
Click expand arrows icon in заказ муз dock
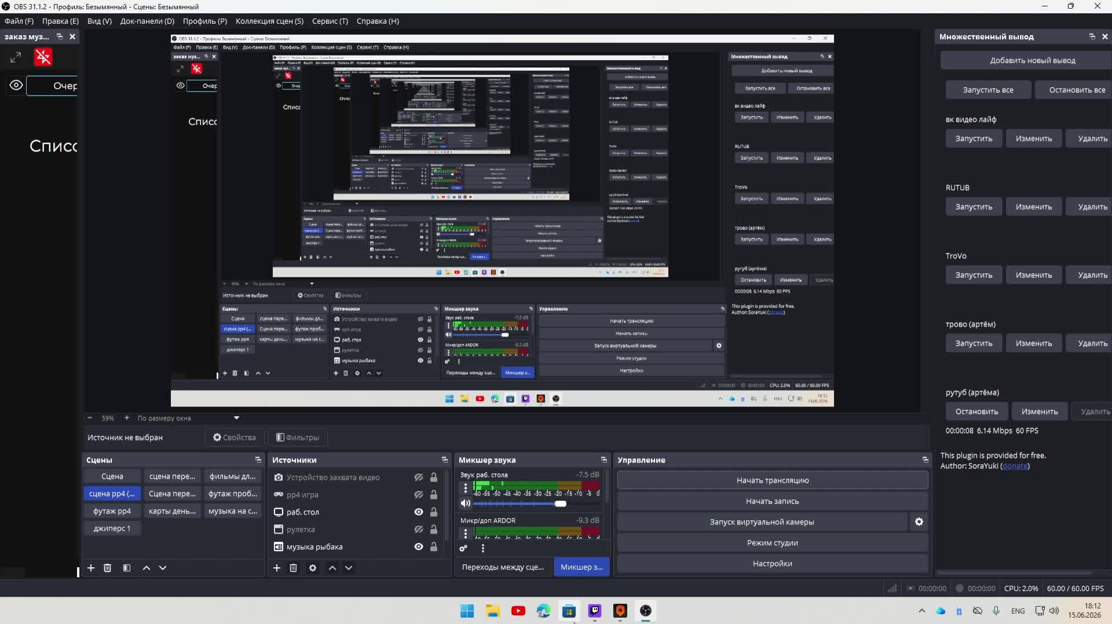(16, 57)
